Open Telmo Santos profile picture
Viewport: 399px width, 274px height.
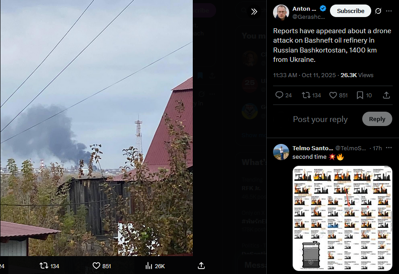[281, 152]
